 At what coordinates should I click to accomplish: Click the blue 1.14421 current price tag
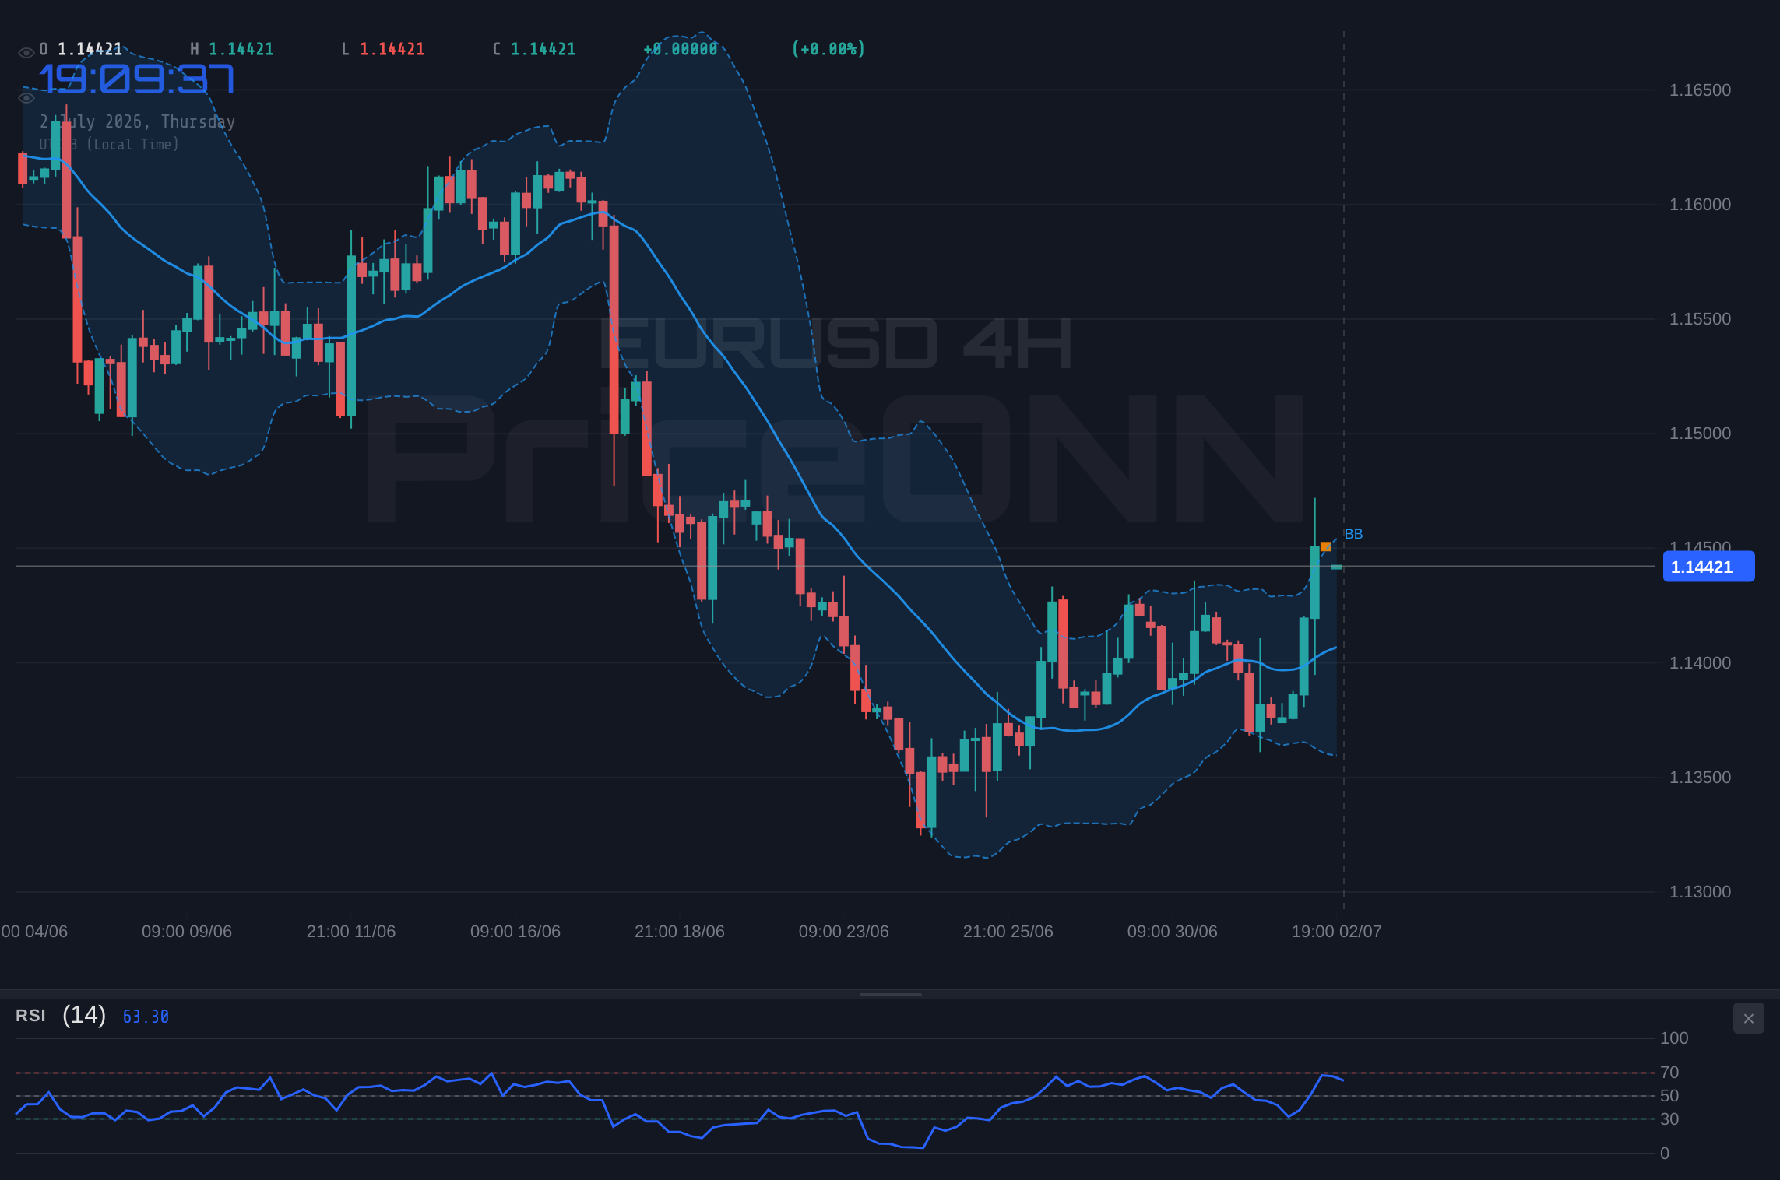click(1708, 567)
